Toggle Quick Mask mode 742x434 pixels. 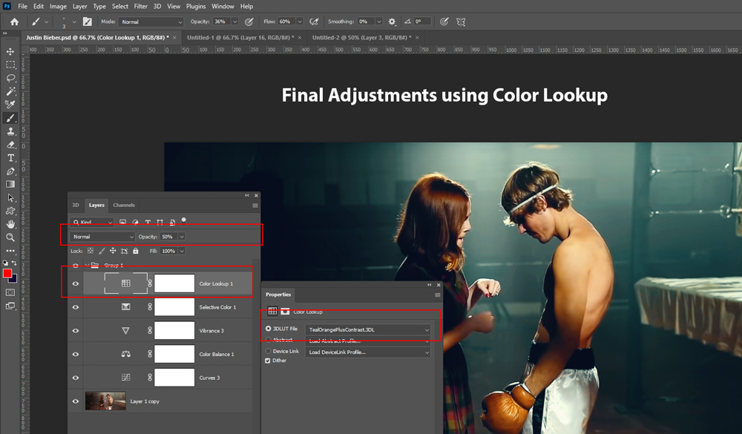(10, 292)
